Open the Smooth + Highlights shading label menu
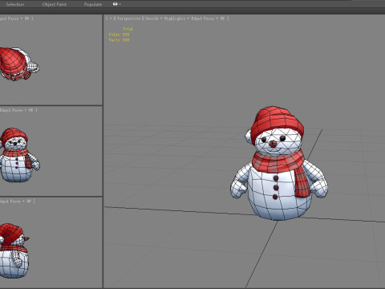The height and width of the screenshot is (289, 385). pos(165,18)
